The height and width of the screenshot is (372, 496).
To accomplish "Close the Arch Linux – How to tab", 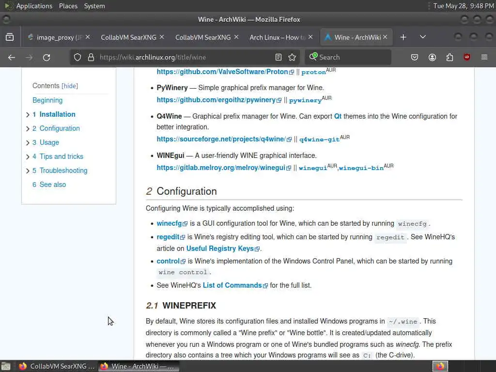I will (310, 37).
